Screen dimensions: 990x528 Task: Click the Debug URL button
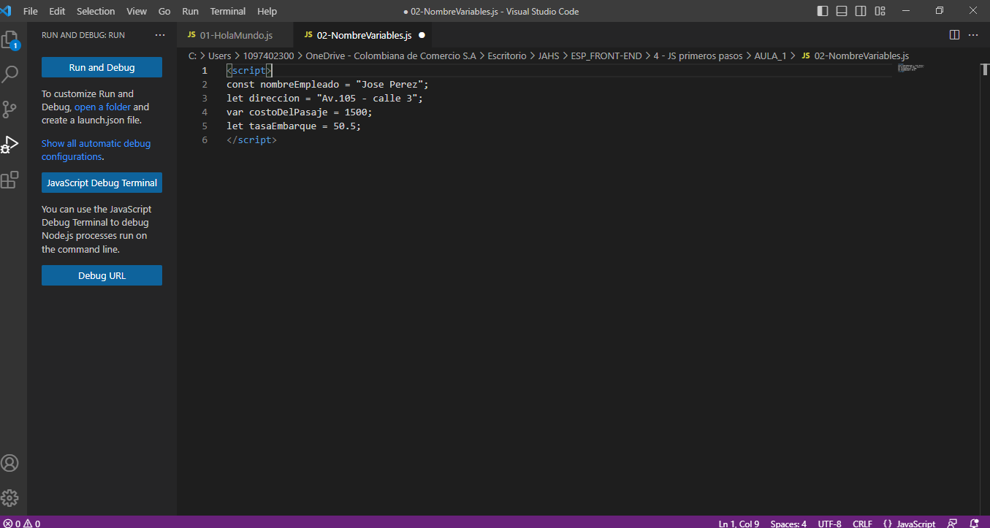102,275
